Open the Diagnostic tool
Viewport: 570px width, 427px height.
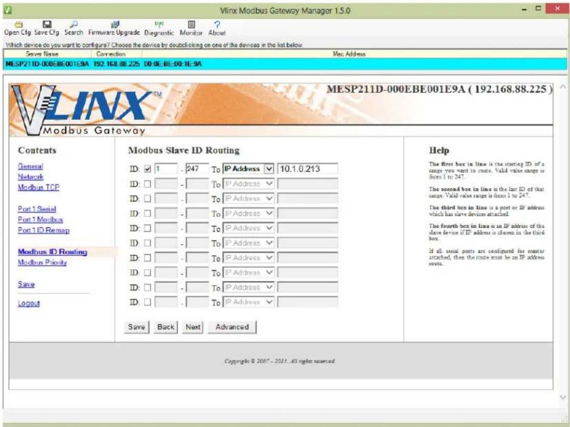coord(159,29)
